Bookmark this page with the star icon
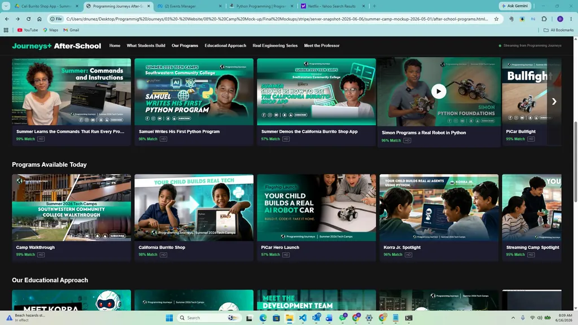Image resolution: width=578 pixels, height=325 pixels. [496, 19]
